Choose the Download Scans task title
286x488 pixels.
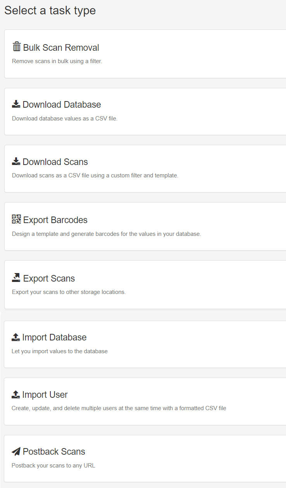coord(55,162)
